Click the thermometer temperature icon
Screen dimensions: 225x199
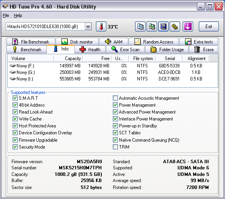(x=101, y=27)
